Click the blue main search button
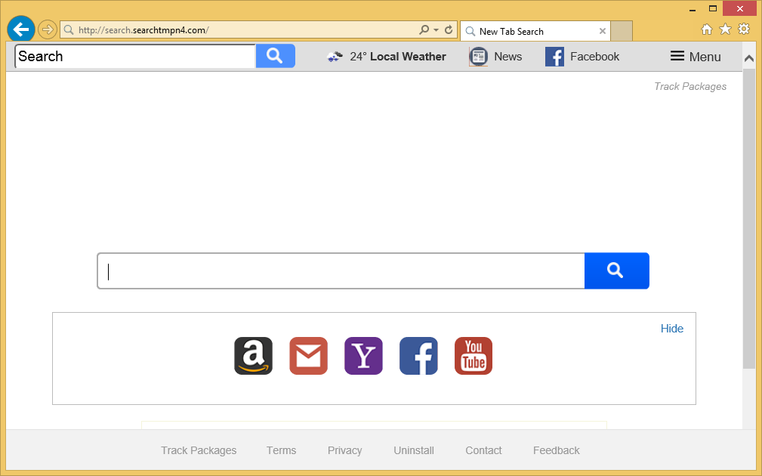 [x=617, y=270]
